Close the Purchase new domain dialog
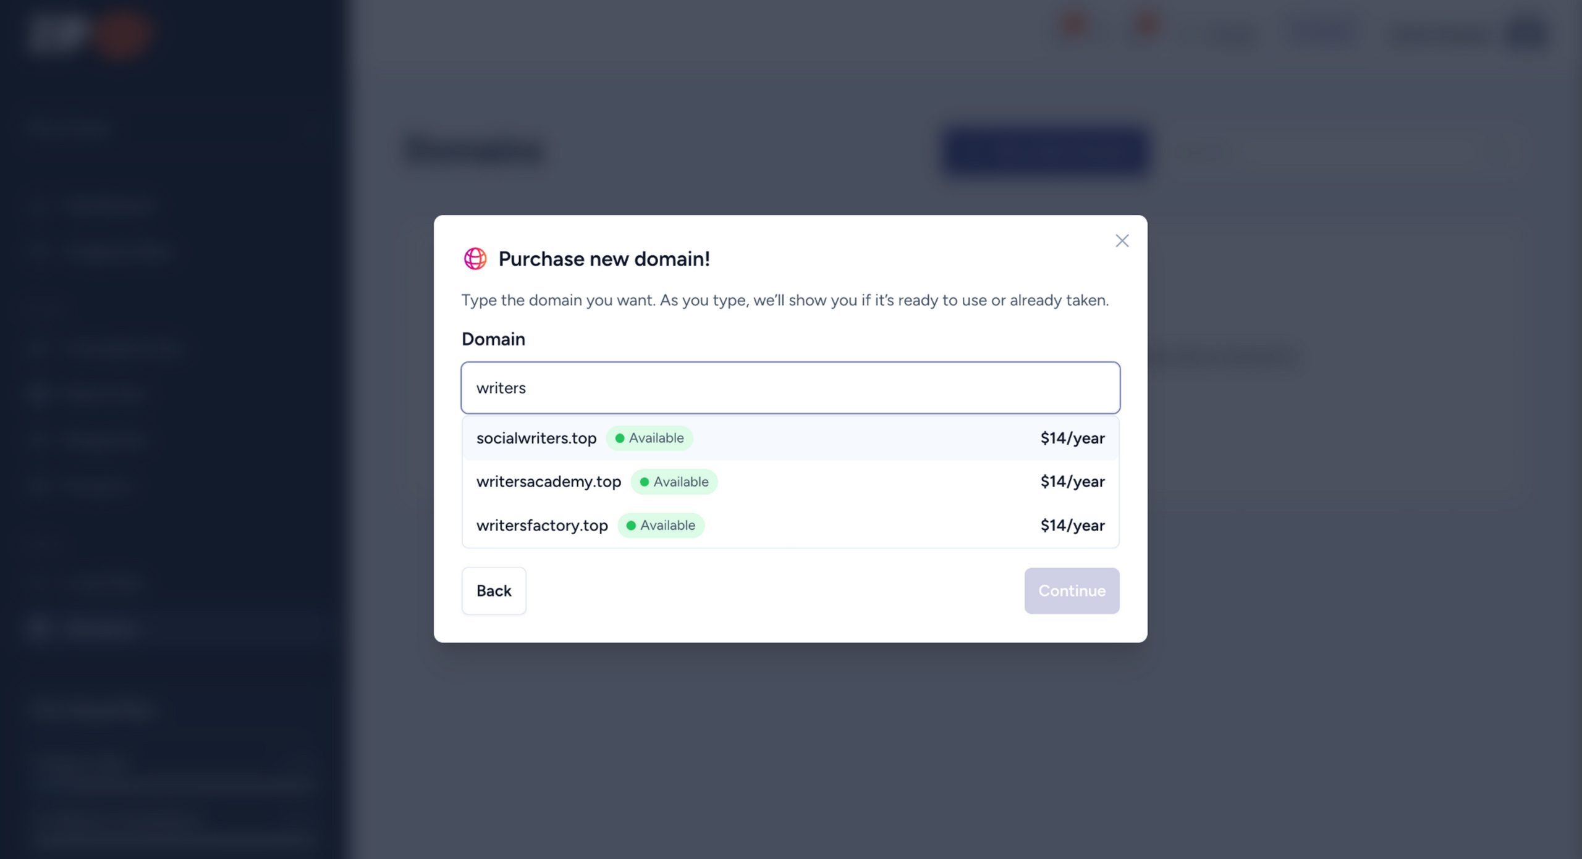This screenshot has height=859, width=1582. [x=1122, y=241]
